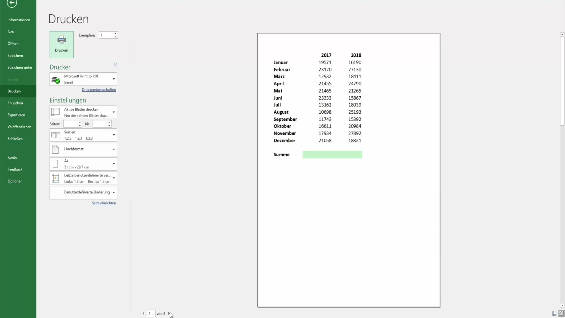Open Feedback page
Viewport: 565px width, 318px height.
[x=15, y=169]
